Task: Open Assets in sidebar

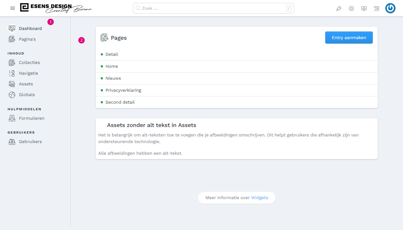Action: (x=26, y=84)
